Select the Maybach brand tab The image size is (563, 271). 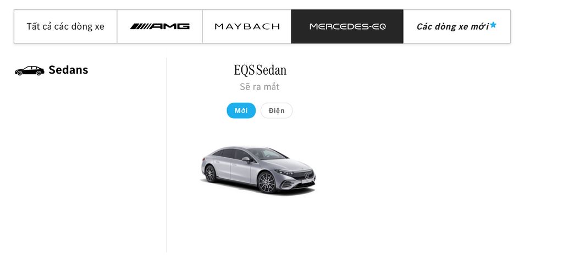pos(247,26)
